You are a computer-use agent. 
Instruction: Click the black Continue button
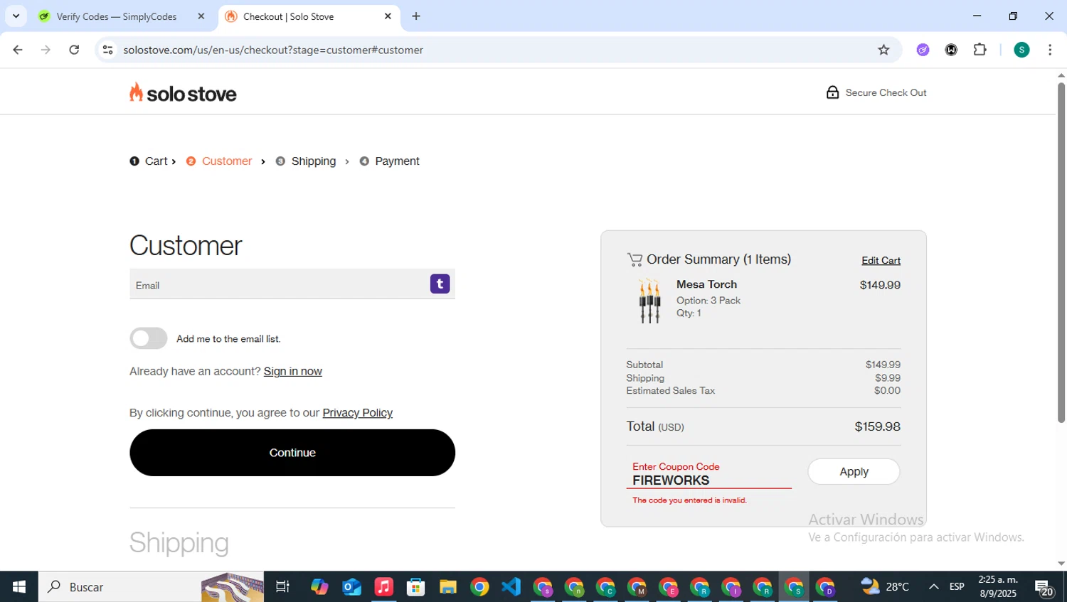click(292, 453)
